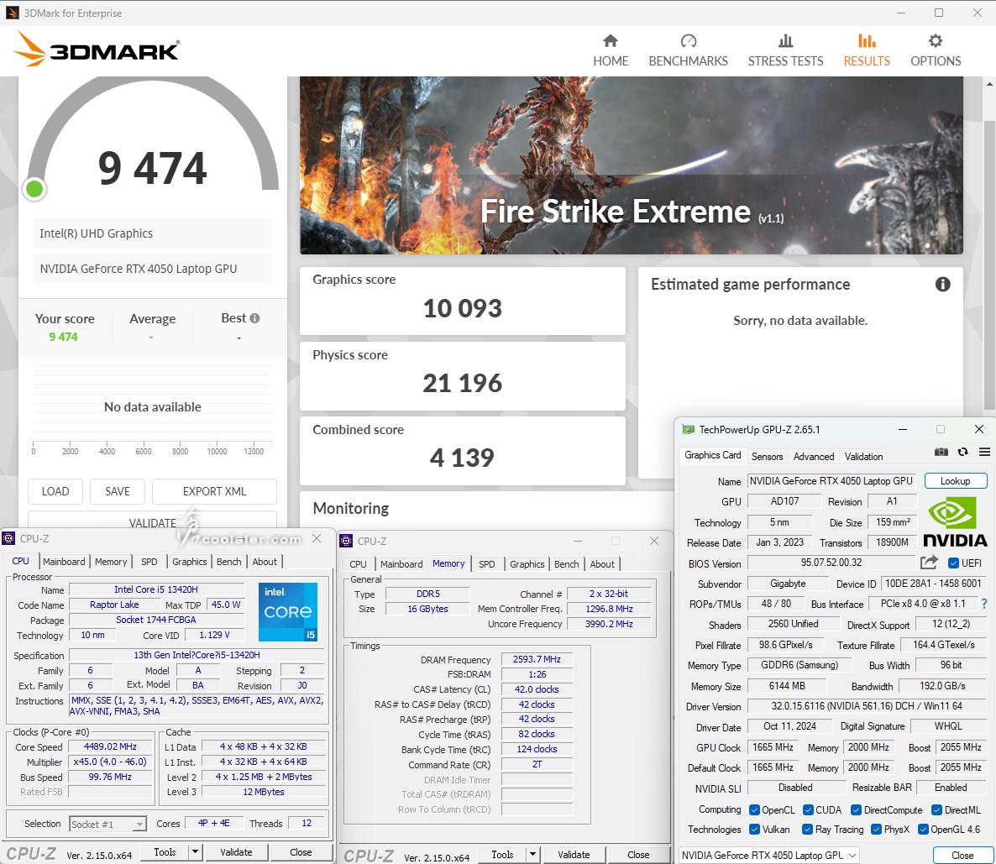Image resolution: width=996 pixels, height=864 pixels.
Task: Click DRAM Frequency value 2593.7 MHz
Action: point(537,659)
